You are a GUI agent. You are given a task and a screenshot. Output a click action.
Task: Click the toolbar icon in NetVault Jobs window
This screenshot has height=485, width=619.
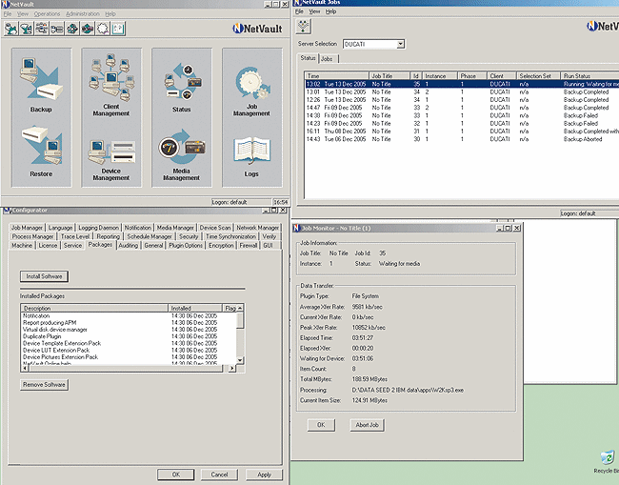[x=303, y=27]
